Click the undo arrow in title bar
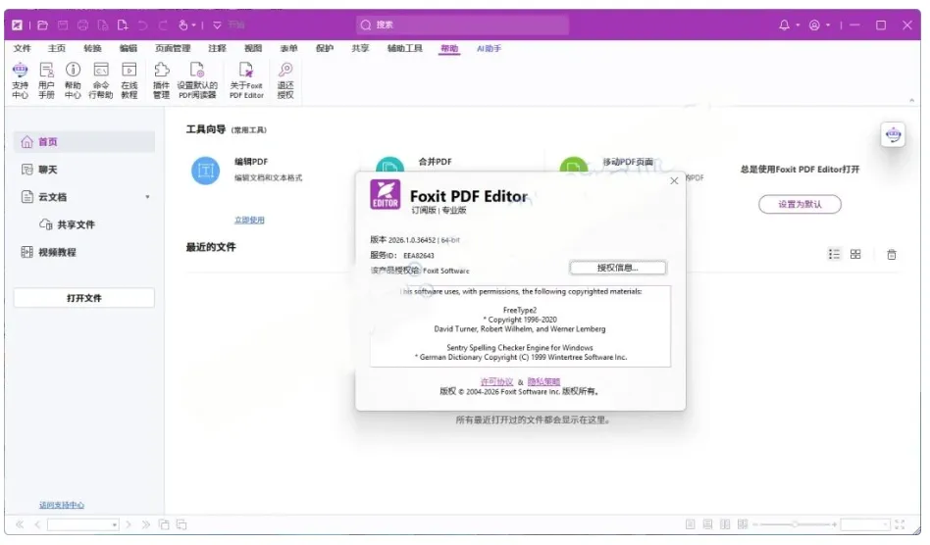Image resolution: width=930 pixels, height=545 pixels. tap(142, 25)
